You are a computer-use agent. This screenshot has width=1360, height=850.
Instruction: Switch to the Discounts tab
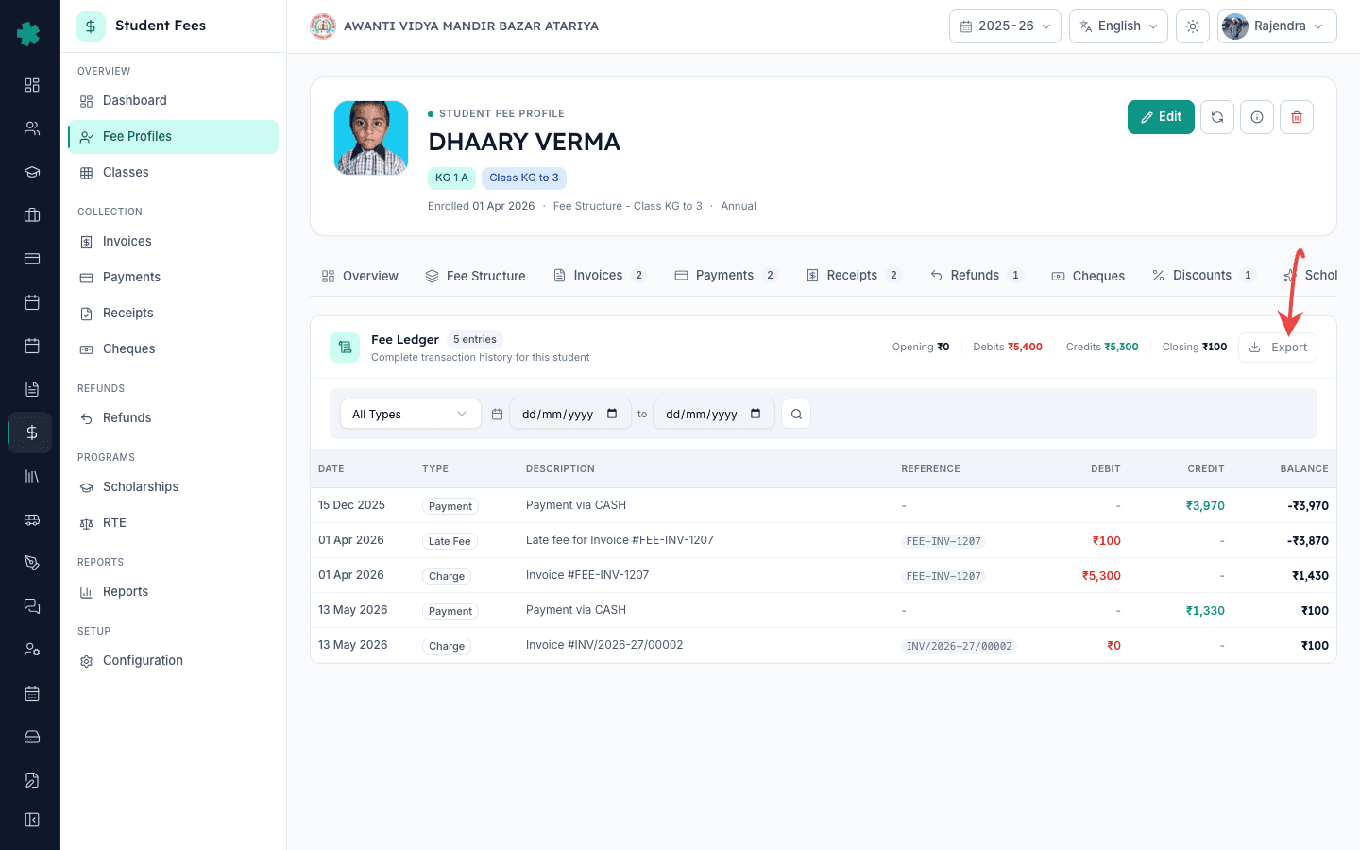[x=1203, y=276]
